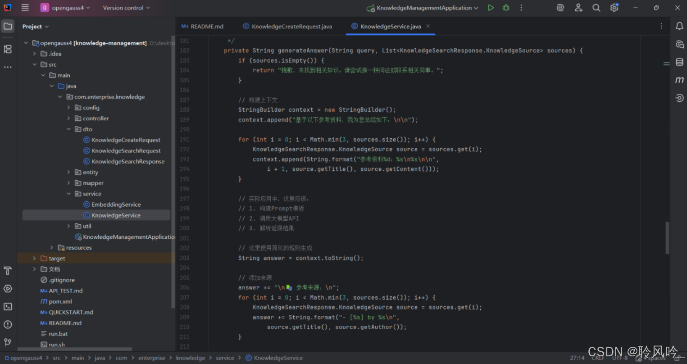Open Problems tool window icon
Viewport: 687px width, 364px height.
8,324
